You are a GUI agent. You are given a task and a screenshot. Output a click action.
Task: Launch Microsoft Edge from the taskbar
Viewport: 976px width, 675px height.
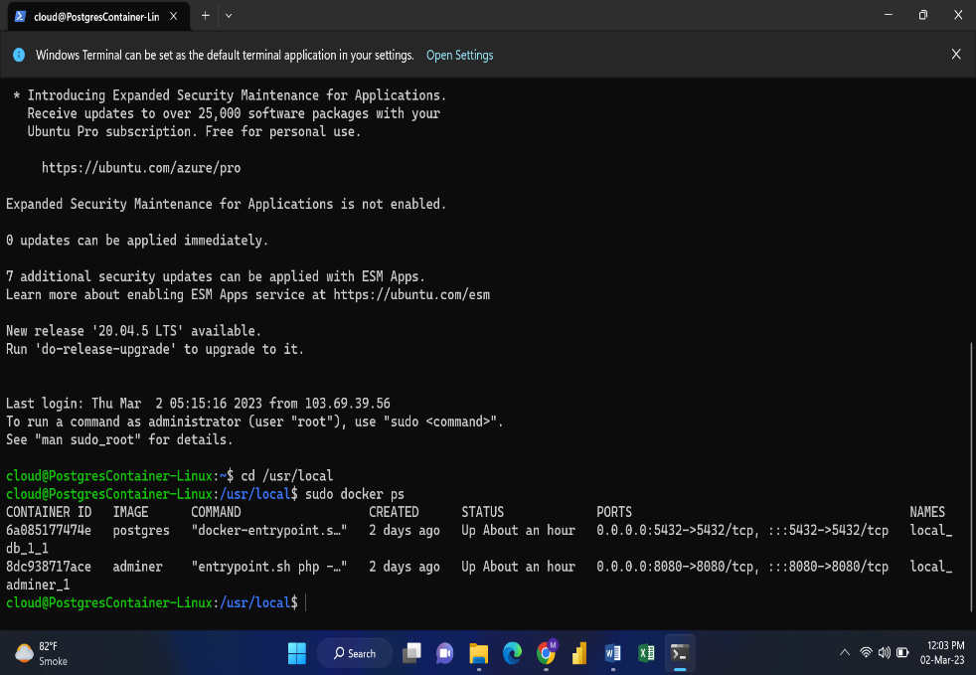pyautogui.click(x=512, y=653)
